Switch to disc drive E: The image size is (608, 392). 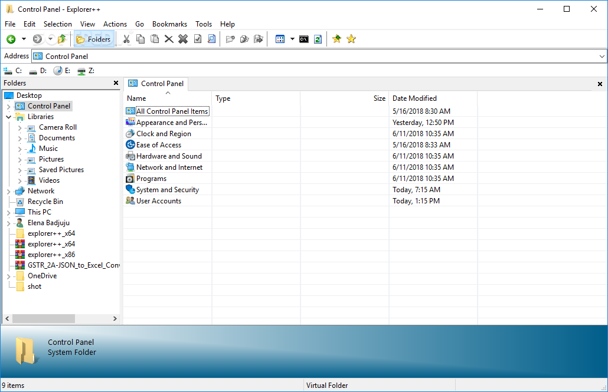pyautogui.click(x=61, y=71)
